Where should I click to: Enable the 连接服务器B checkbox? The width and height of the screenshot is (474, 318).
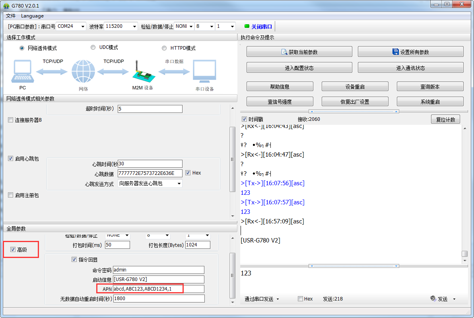pyautogui.click(x=11, y=120)
